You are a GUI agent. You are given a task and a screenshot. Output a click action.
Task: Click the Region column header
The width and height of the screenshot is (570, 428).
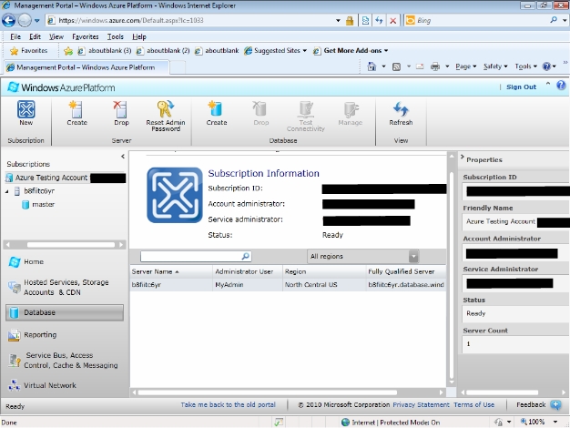point(324,271)
